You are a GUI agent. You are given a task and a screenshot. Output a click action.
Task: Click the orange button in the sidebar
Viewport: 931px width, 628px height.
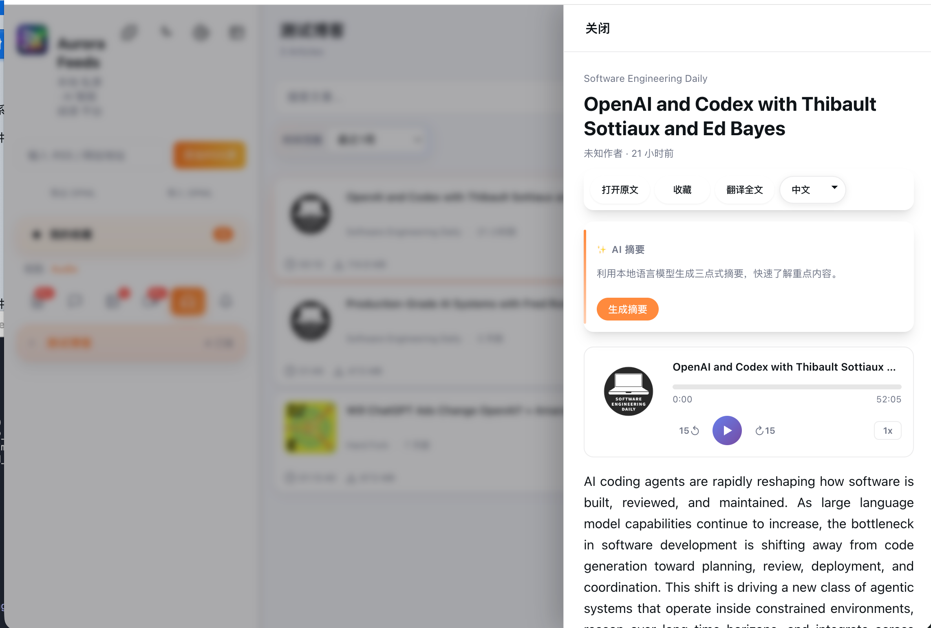point(209,155)
